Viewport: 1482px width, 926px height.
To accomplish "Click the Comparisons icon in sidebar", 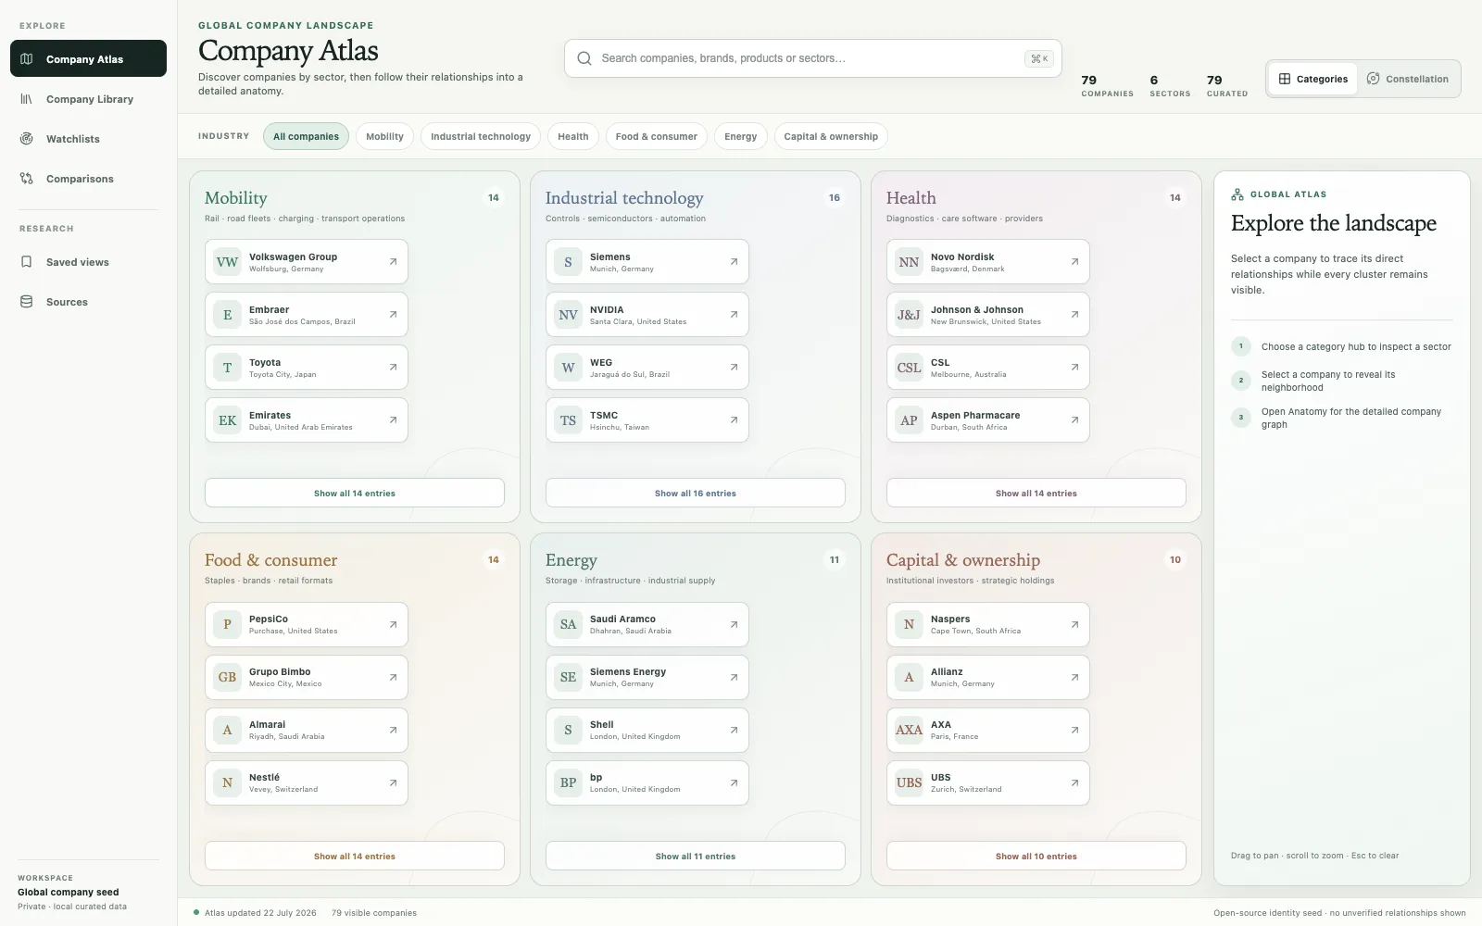I will pyautogui.click(x=27, y=179).
